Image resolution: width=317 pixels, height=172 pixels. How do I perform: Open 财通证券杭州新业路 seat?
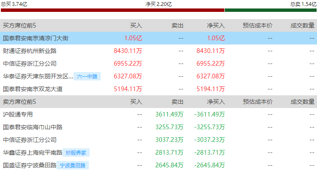tap(30, 51)
